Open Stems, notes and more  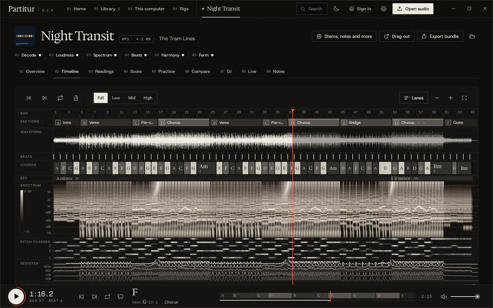pyautogui.click(x=344, y=36)
